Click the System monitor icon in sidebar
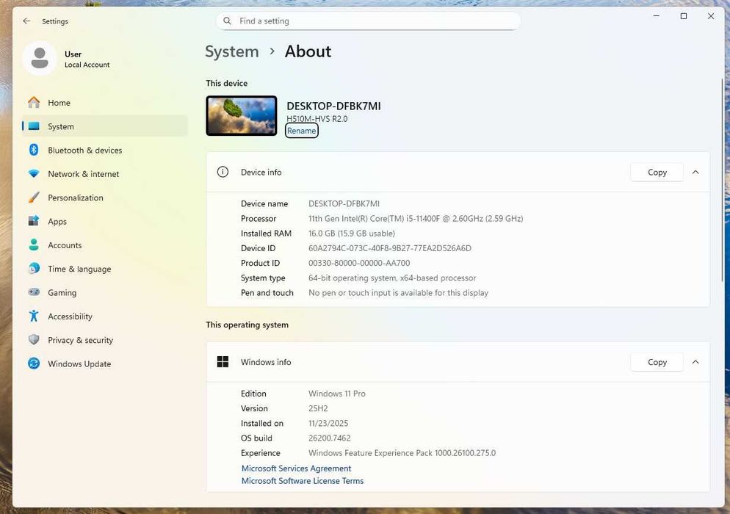Image resolution: width=730 pixels, height=514 pixels. pos(34,126)
